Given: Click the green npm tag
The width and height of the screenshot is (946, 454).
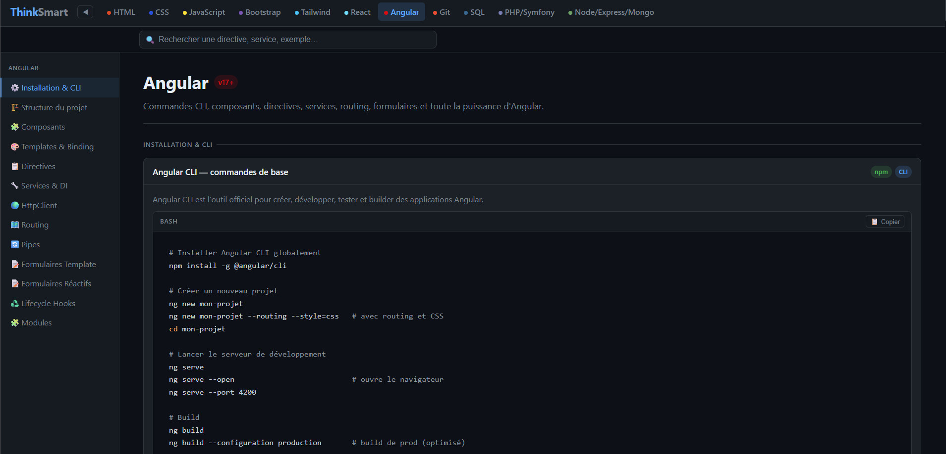Looking at the screenshot, I should click(x=881, y=172).
